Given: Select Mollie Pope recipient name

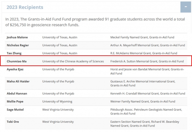Looking at the screenshot, I should tap(15, 101).
